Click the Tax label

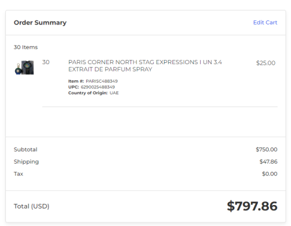[x=19, y=174]
